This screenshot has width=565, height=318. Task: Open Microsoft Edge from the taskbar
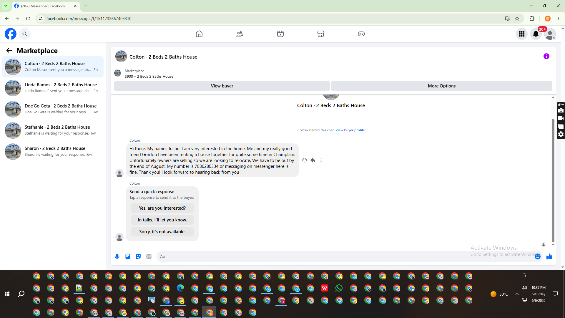coord(180,288)
